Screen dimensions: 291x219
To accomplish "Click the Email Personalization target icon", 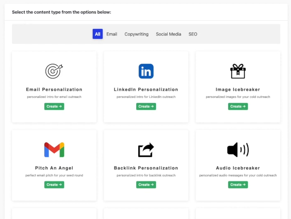I will pos(54,71).
